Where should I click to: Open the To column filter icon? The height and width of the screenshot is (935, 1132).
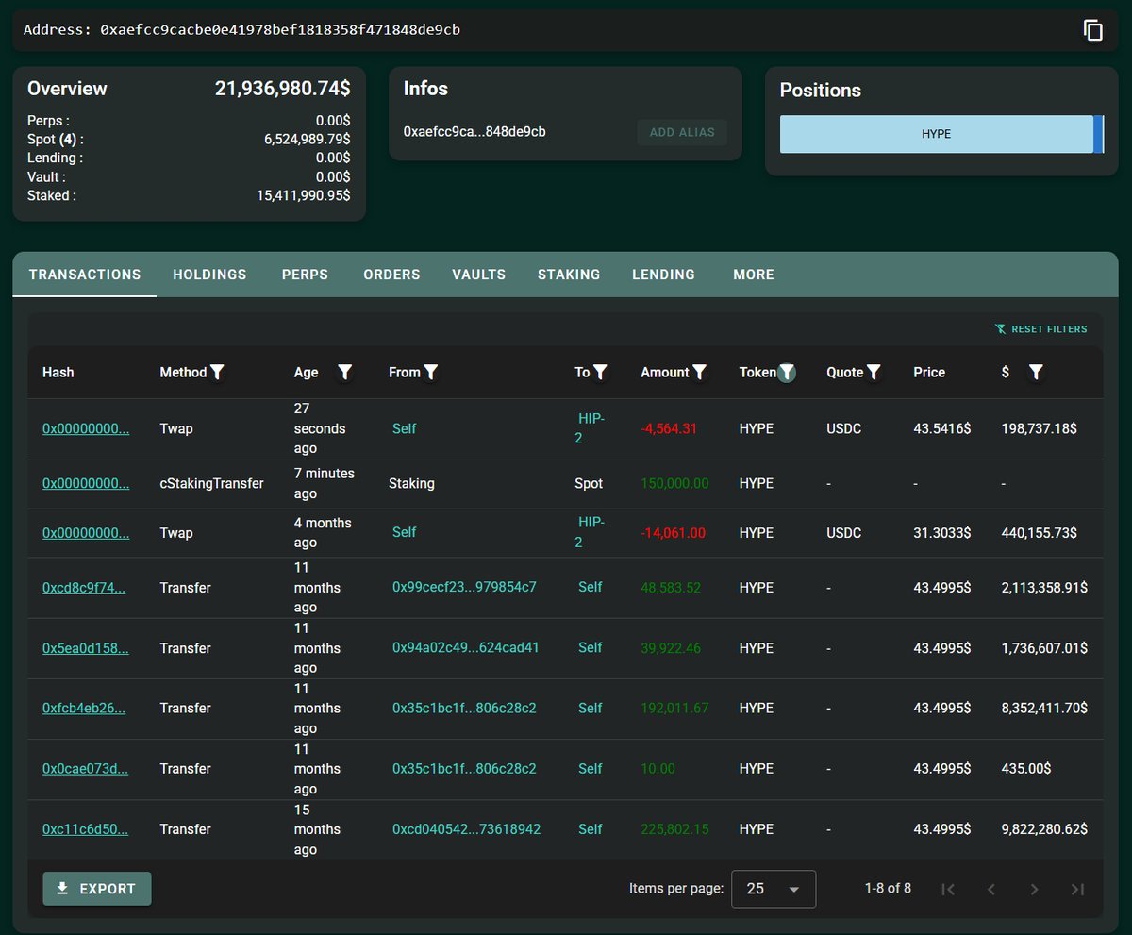coord(600,373)
